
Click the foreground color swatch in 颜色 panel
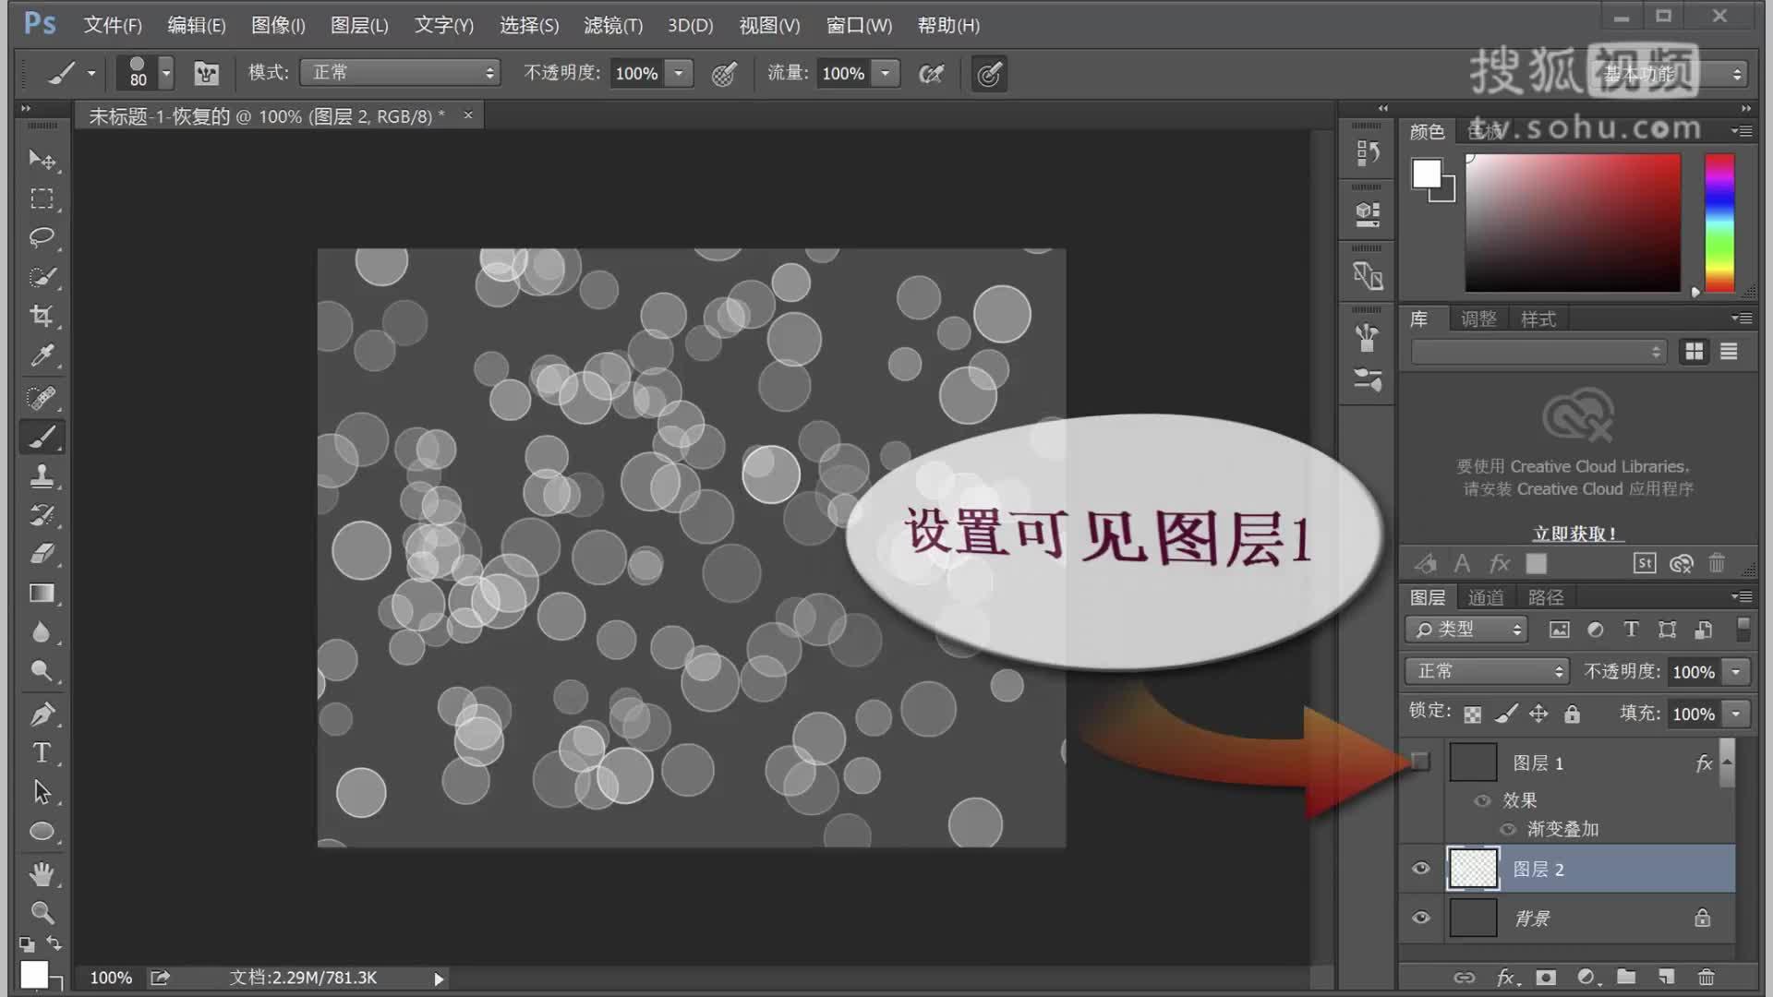click(1426, 174)
